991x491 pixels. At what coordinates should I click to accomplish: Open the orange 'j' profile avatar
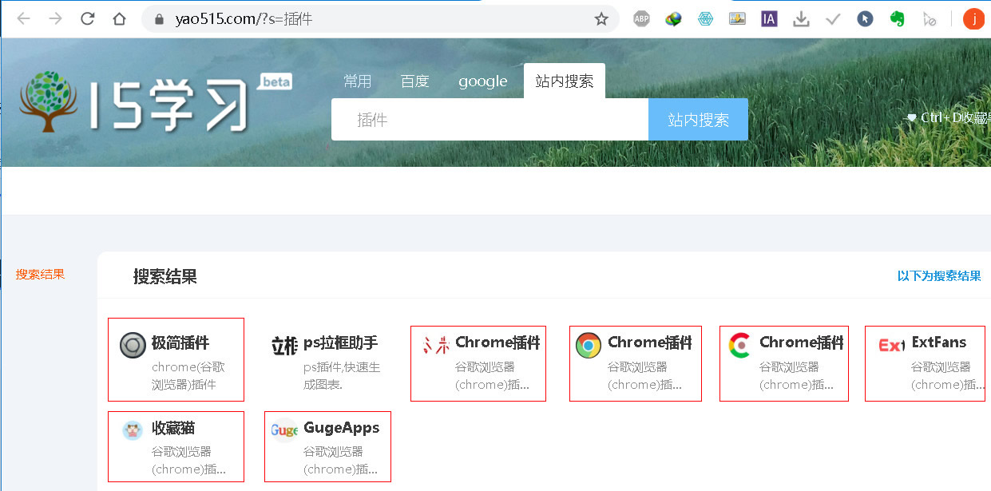coord(973,18)
